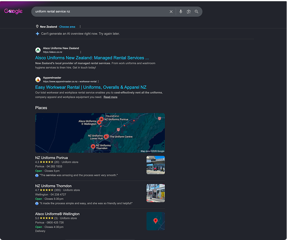Click the Places heading

(x=41, y=108)
